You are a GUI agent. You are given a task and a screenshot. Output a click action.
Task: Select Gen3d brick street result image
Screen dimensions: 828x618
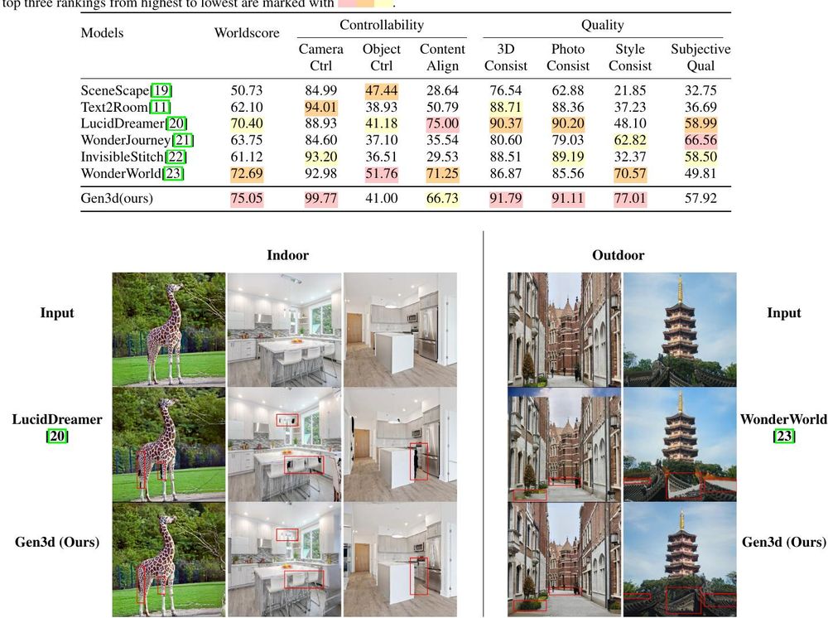(565, 559)
